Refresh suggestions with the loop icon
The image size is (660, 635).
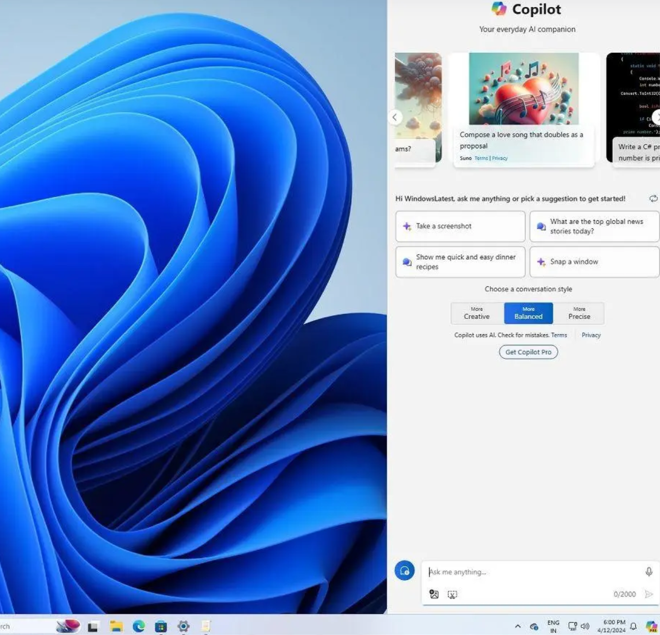click(653, 198)
